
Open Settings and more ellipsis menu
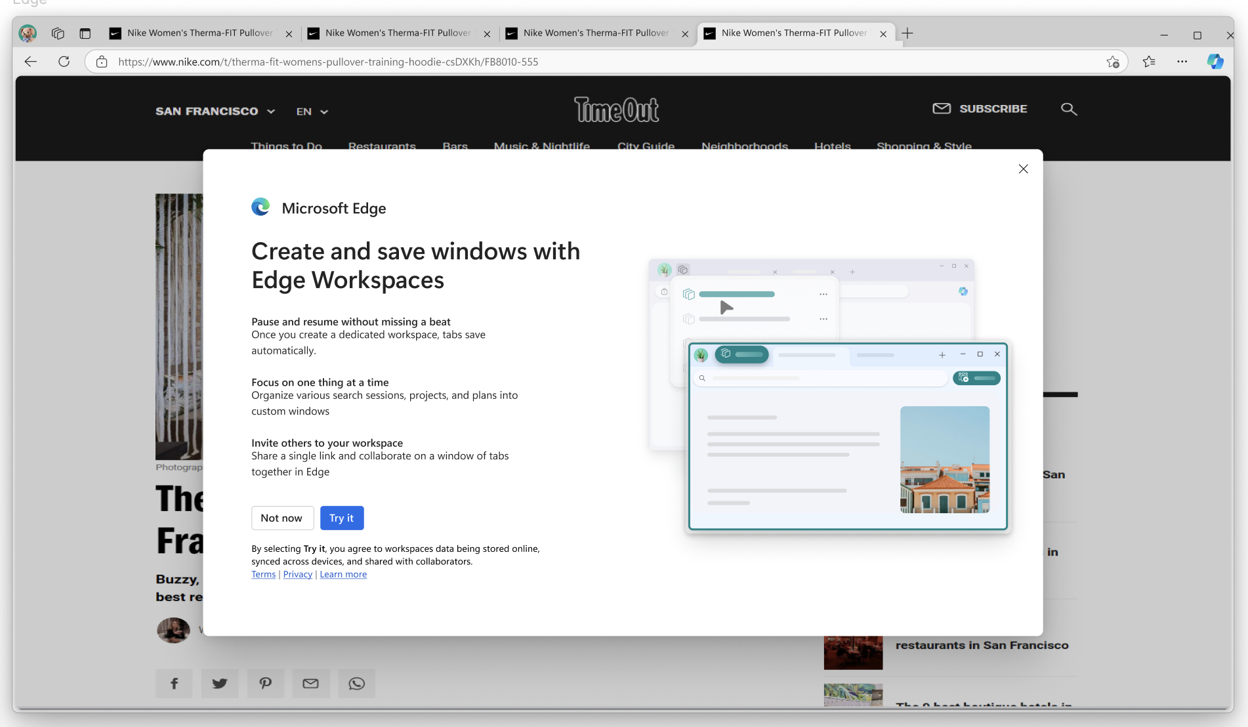point(1182,62)
